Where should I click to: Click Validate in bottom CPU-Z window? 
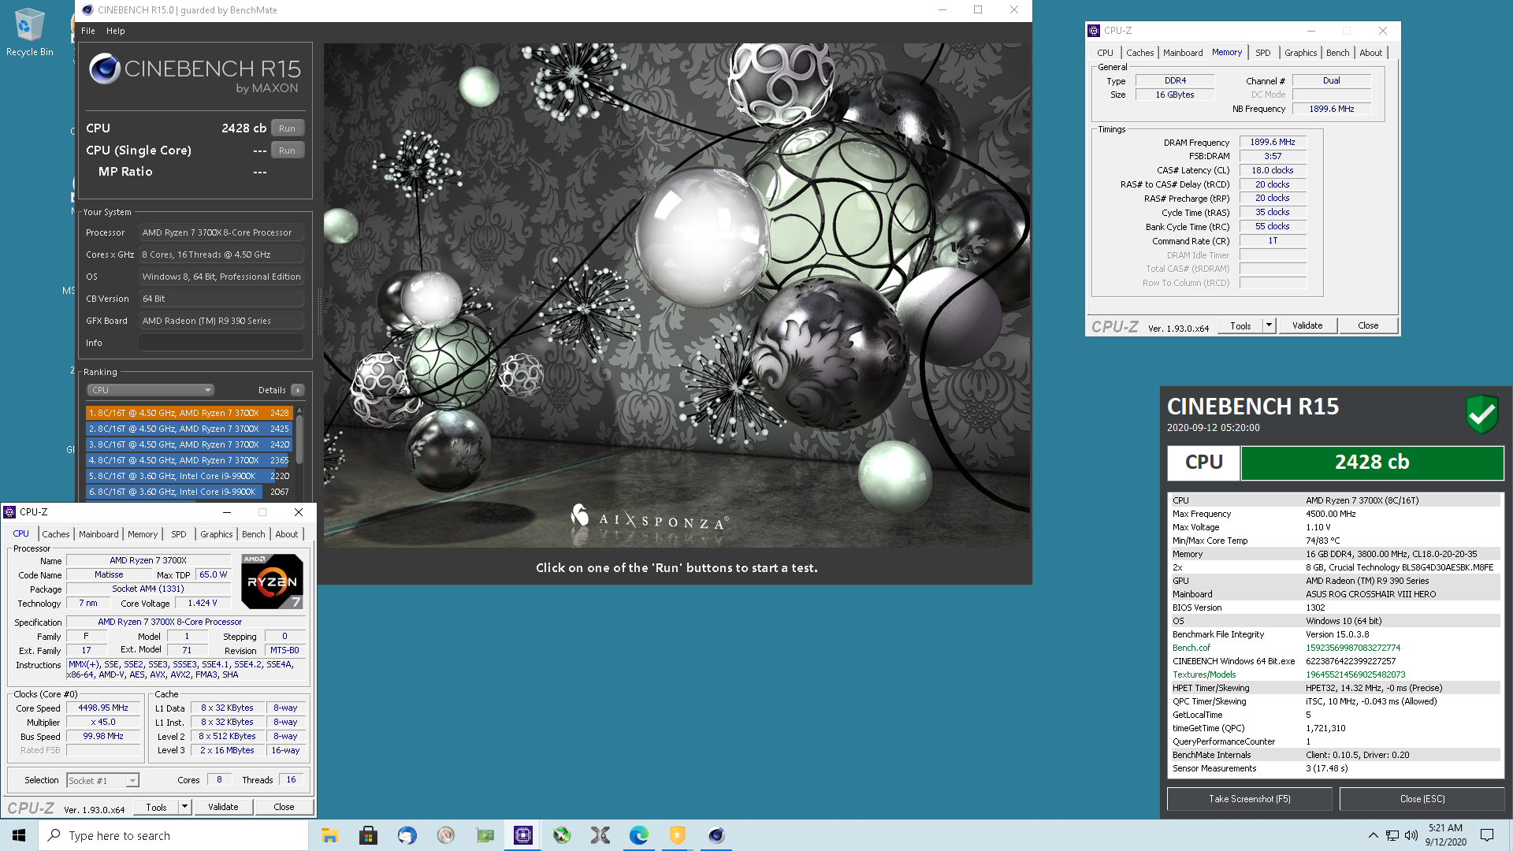pos(223,807)
